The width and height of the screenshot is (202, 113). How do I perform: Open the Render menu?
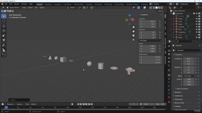(17, 4)
